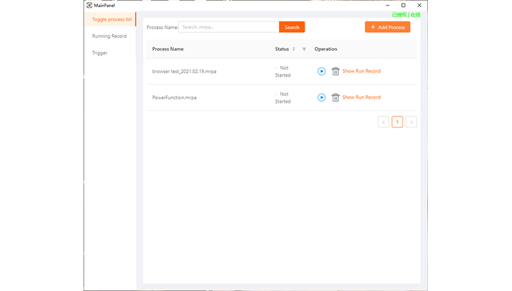
Task: Click the orange Search button
Action: click(x=292, y=27)
